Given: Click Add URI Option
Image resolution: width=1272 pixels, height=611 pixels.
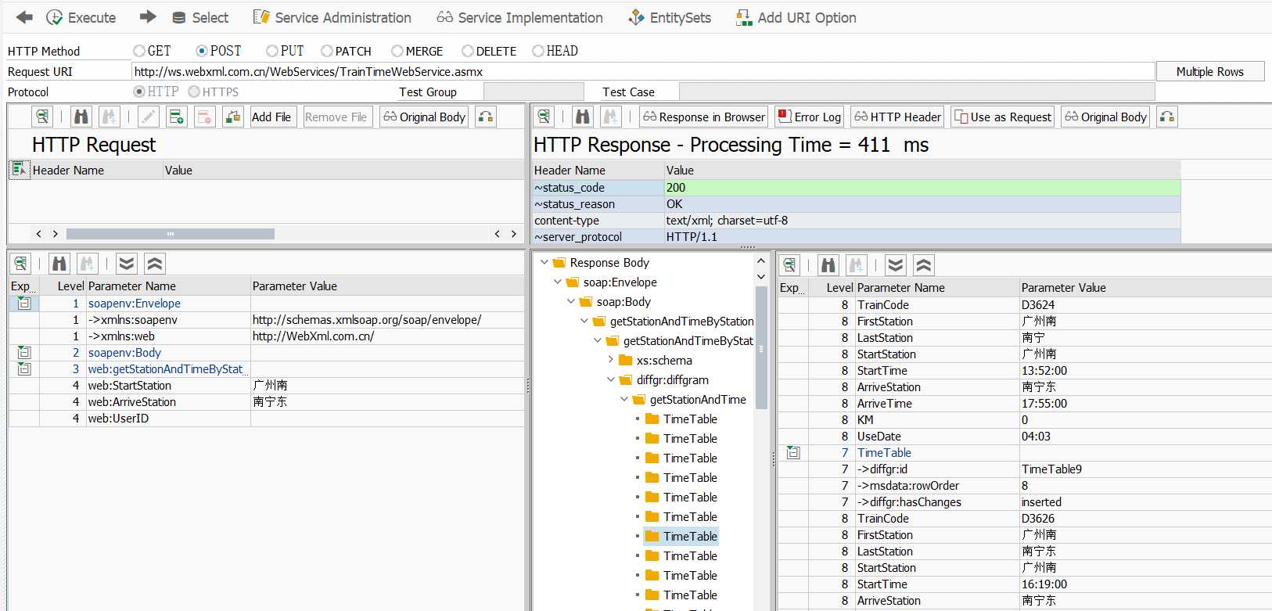Looking at the screenshot, I should point(796,17).
